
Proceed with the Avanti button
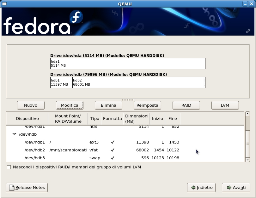pos(236,188)
